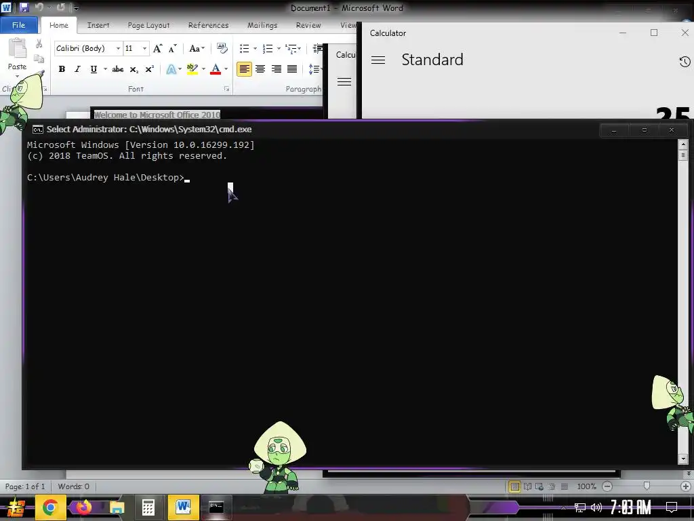Open the font size 11 dropdown
Viewport: 694px width, 521px height.
coord(145,48)
